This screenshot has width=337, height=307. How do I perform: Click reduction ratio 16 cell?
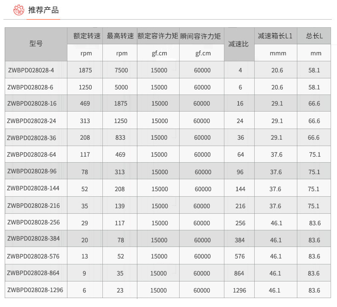(240, 103)
